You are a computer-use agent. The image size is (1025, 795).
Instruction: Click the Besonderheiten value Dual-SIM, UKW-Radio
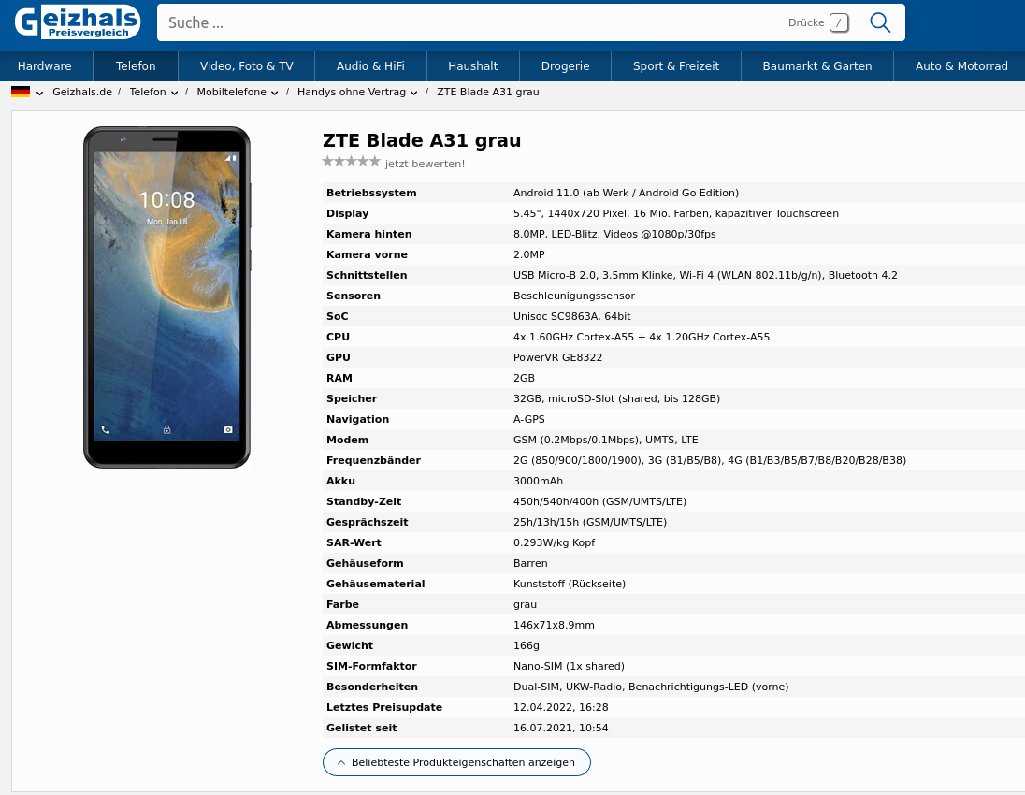point(650,687)
